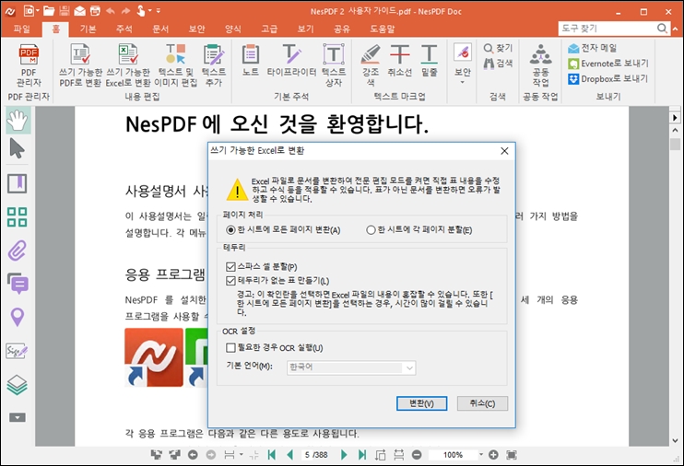The width and height of the screenshot is (684, 466).
Task: Apply 밑줄 underline markup
Action: 430,60
